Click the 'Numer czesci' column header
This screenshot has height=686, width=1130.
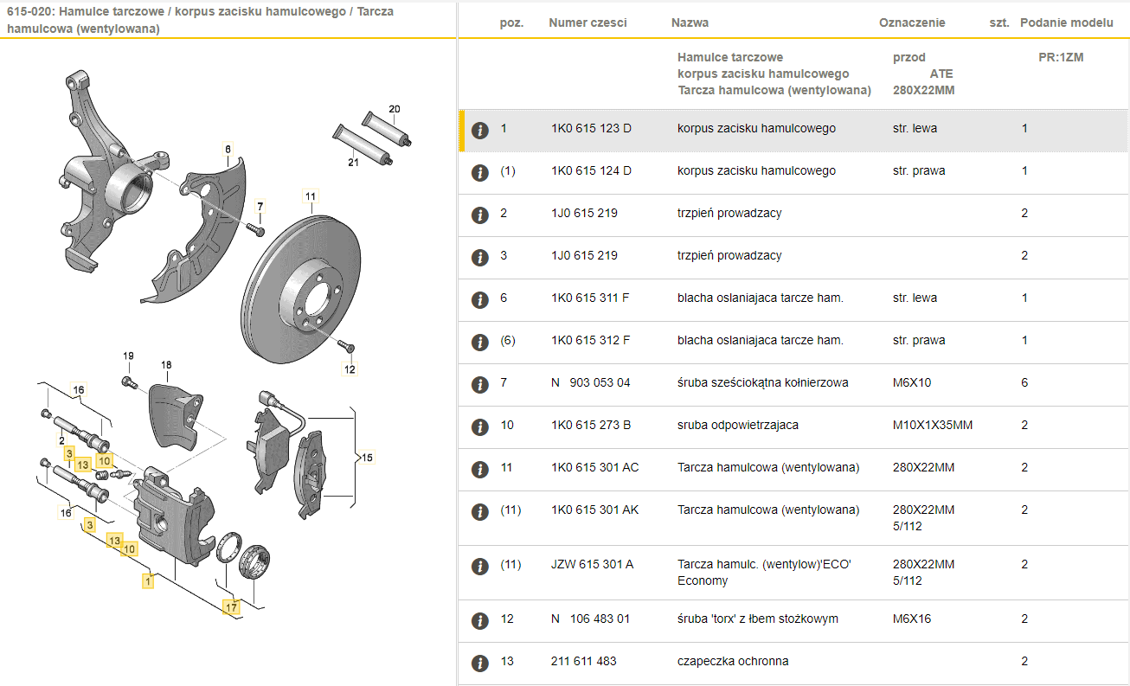point(587,22)
